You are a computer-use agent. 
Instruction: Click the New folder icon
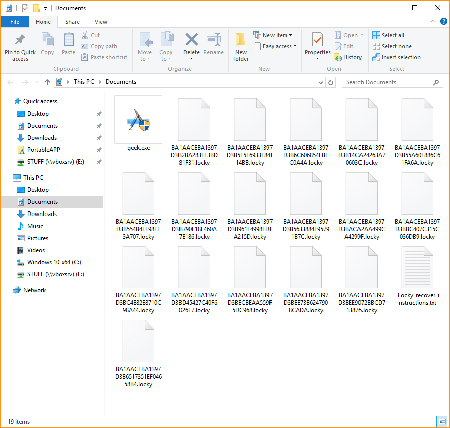pyautogui.click(x=241, y=40)
